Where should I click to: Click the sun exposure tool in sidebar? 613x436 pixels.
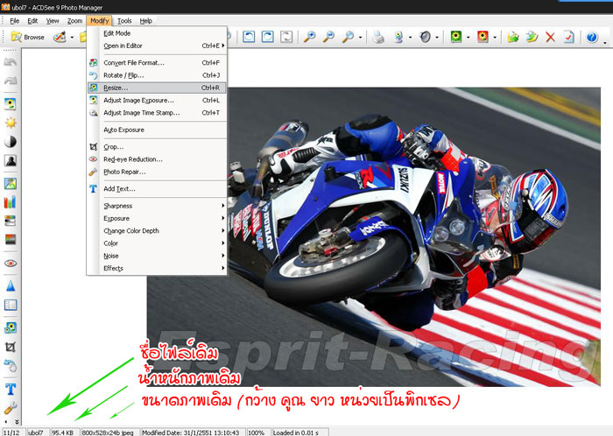click(x=11, y=122)
